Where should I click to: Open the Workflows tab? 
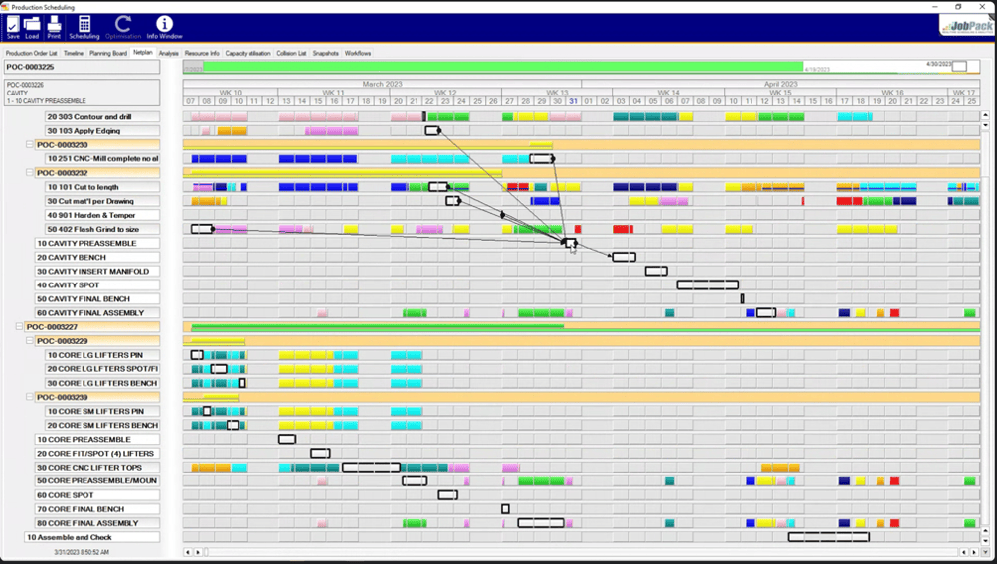(358, 53)
